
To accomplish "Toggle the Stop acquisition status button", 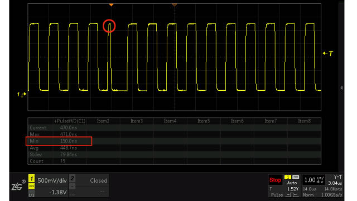I will (275, 180).
